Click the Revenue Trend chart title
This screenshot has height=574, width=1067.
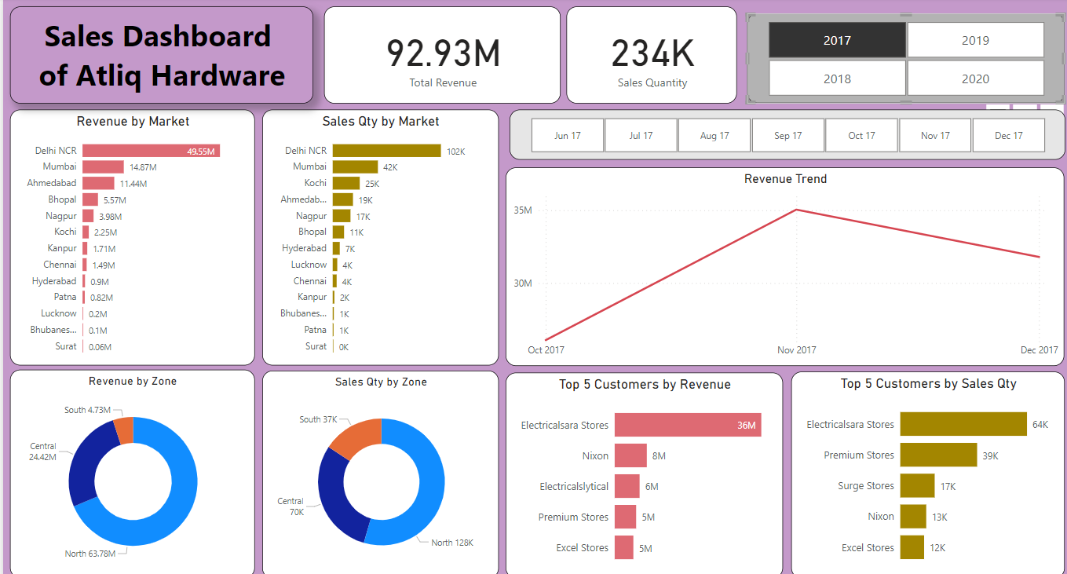coord(785,179)
